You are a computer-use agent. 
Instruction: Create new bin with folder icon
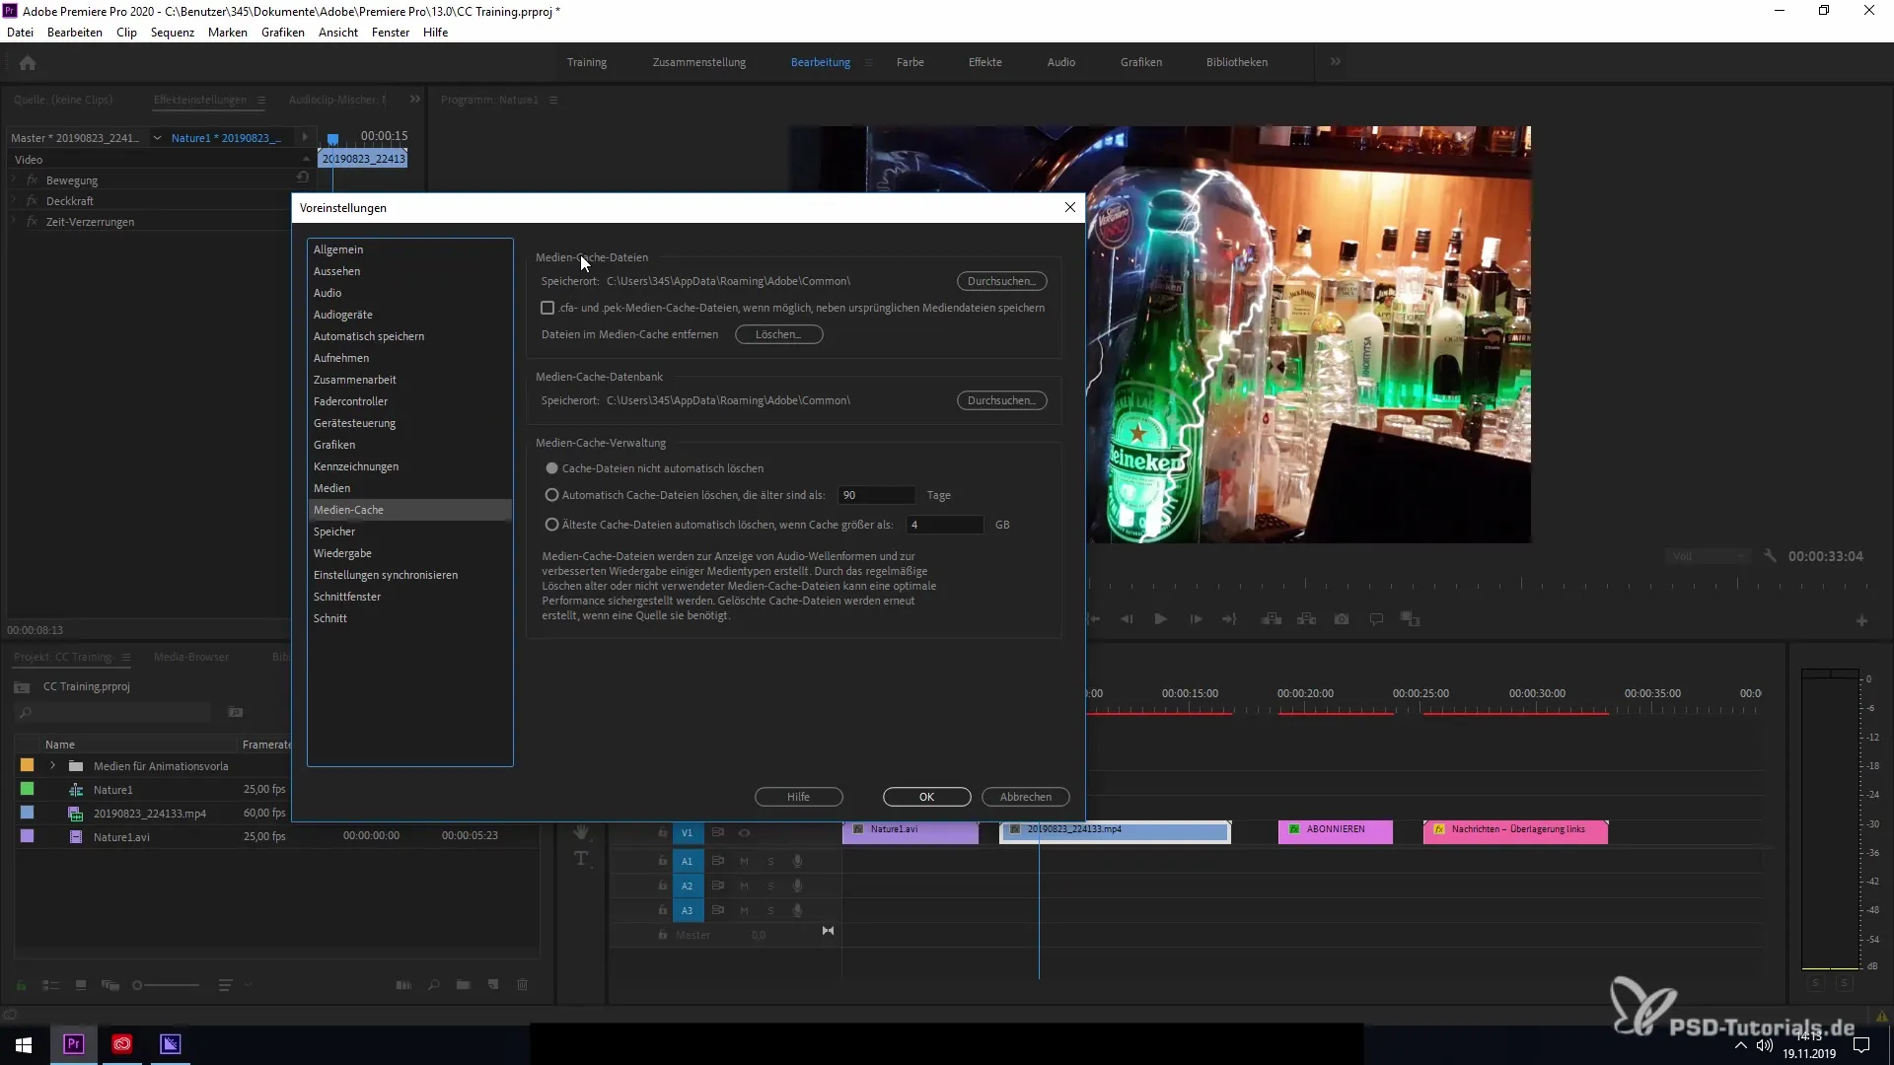click(x=463, y=985)
